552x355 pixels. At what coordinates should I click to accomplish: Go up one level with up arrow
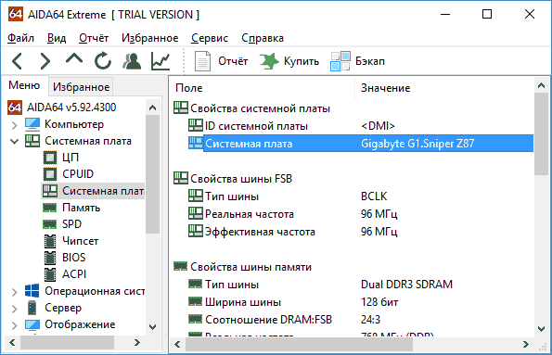[x=74, y=58]
